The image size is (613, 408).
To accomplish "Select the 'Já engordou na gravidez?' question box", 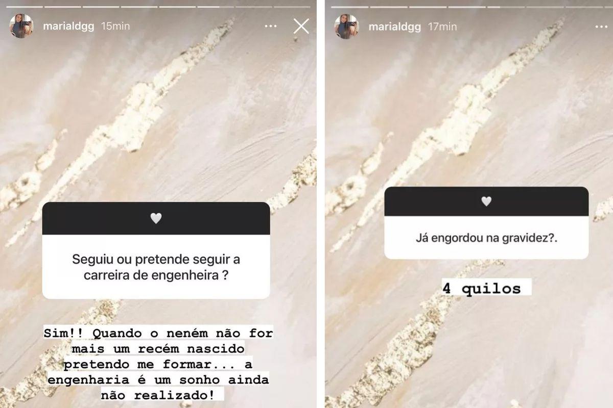I will 486,223.
